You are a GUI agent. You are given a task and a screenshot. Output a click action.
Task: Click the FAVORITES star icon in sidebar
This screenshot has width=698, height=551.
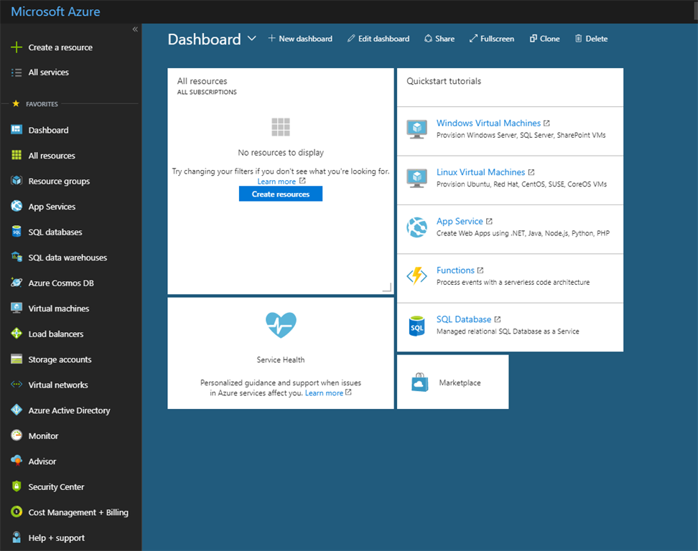point(16,103)
